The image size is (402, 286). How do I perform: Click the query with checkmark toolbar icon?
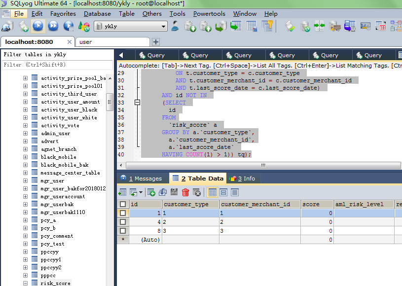[290, 26]
